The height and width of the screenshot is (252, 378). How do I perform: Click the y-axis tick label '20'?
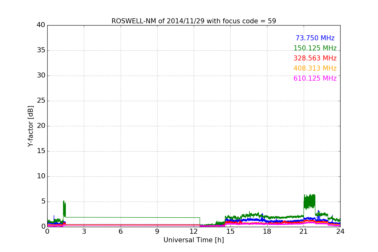41,126
